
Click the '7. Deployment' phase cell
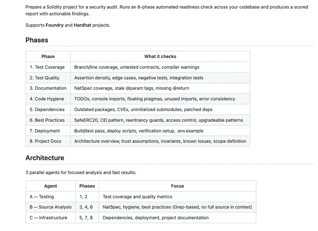point(48,131)
